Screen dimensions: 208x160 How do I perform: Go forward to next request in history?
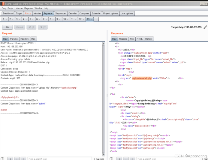pos(41,27)
